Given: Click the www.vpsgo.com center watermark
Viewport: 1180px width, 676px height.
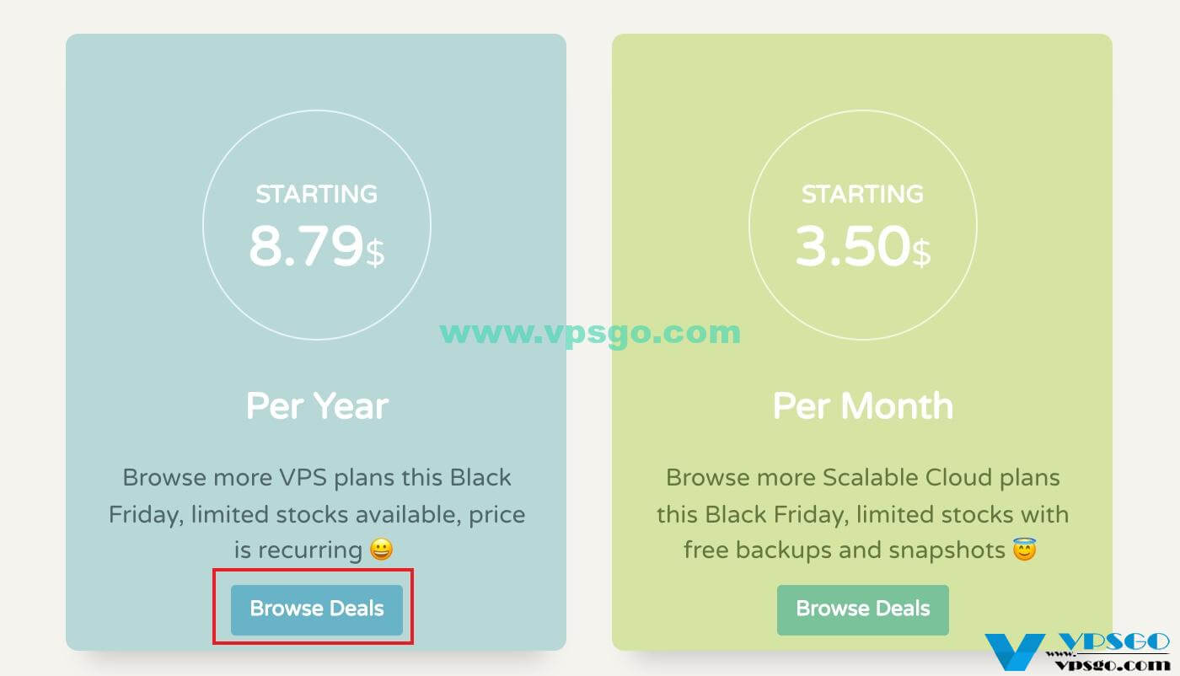Looking at the screenshot, I should coord(590,332).
